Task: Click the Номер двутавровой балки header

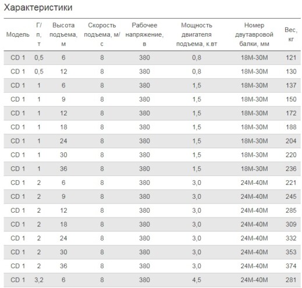Action: pyautogui.click(x=254, y=34)
